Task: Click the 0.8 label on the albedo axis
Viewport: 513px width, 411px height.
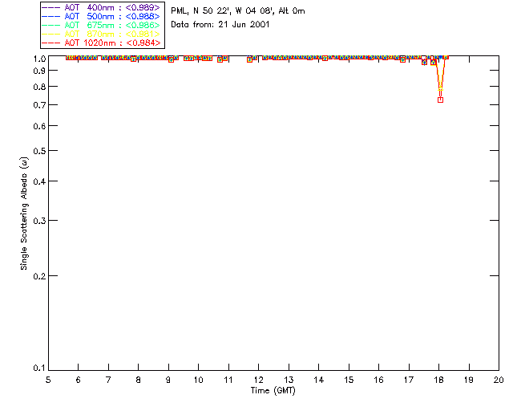Action: tap(39, 87)
